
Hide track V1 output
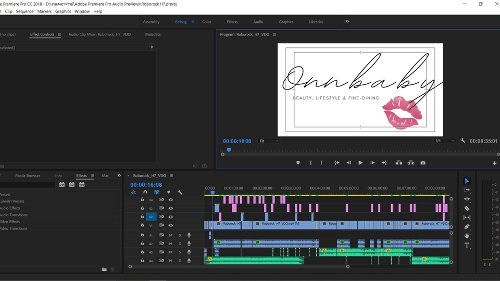click(x=171, y=225)
